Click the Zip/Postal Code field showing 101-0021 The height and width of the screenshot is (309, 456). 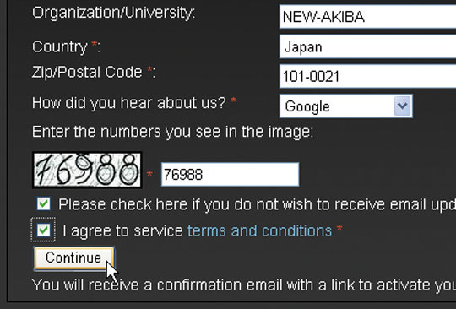tap(367, 76)
